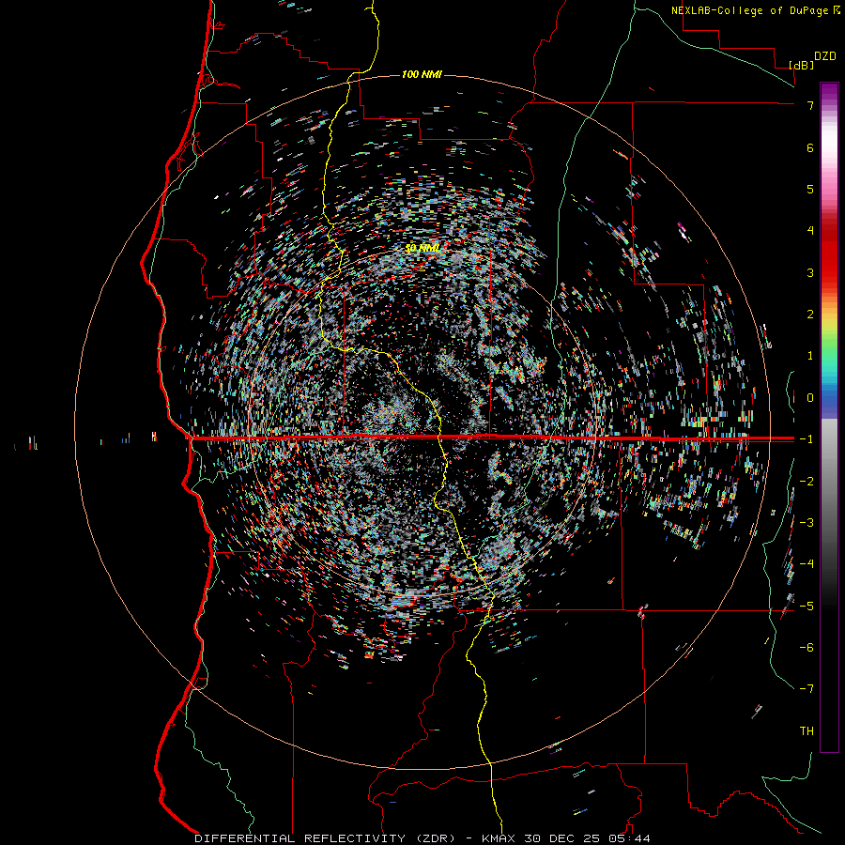Click the -2 value on color scale

click(807, 482)
